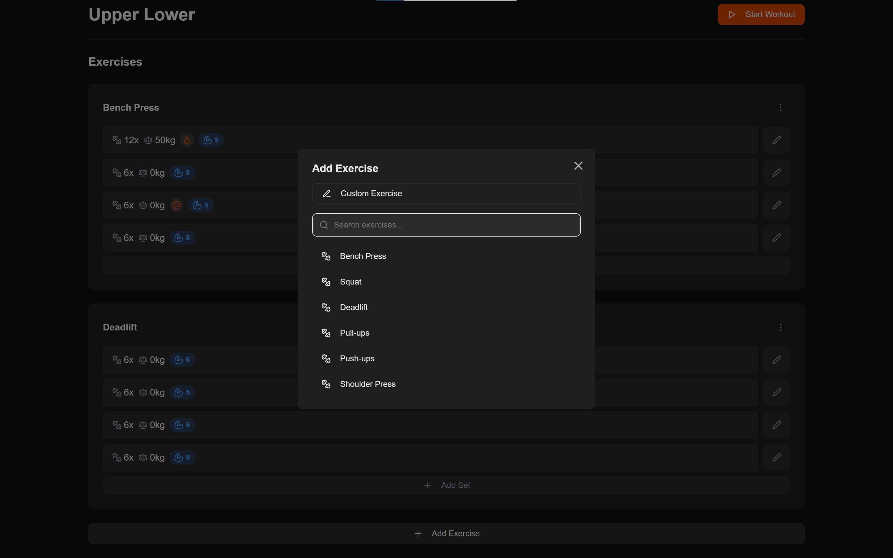This screenshot has height=558, width=893.
Task: Close the Add Exercise dialog
Action: (x=578, y=166)
